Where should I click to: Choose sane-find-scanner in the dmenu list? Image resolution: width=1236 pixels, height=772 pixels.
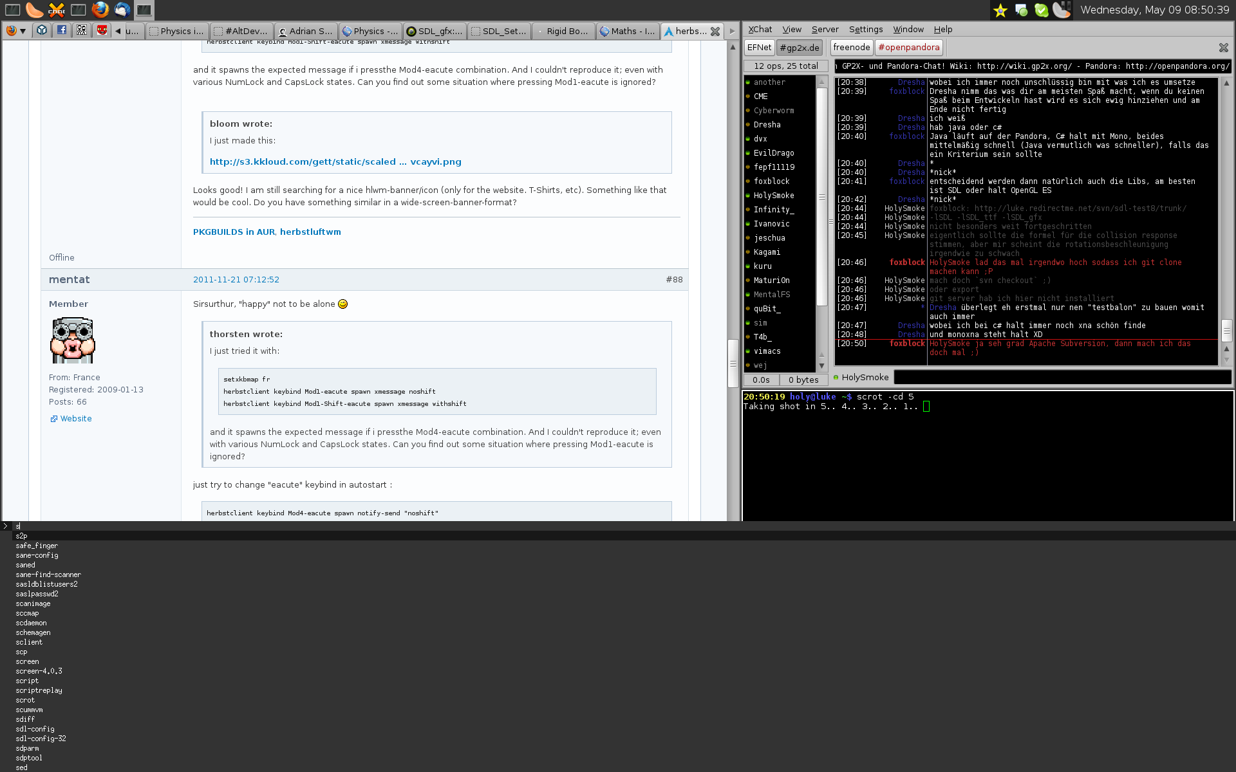(48, 574)
